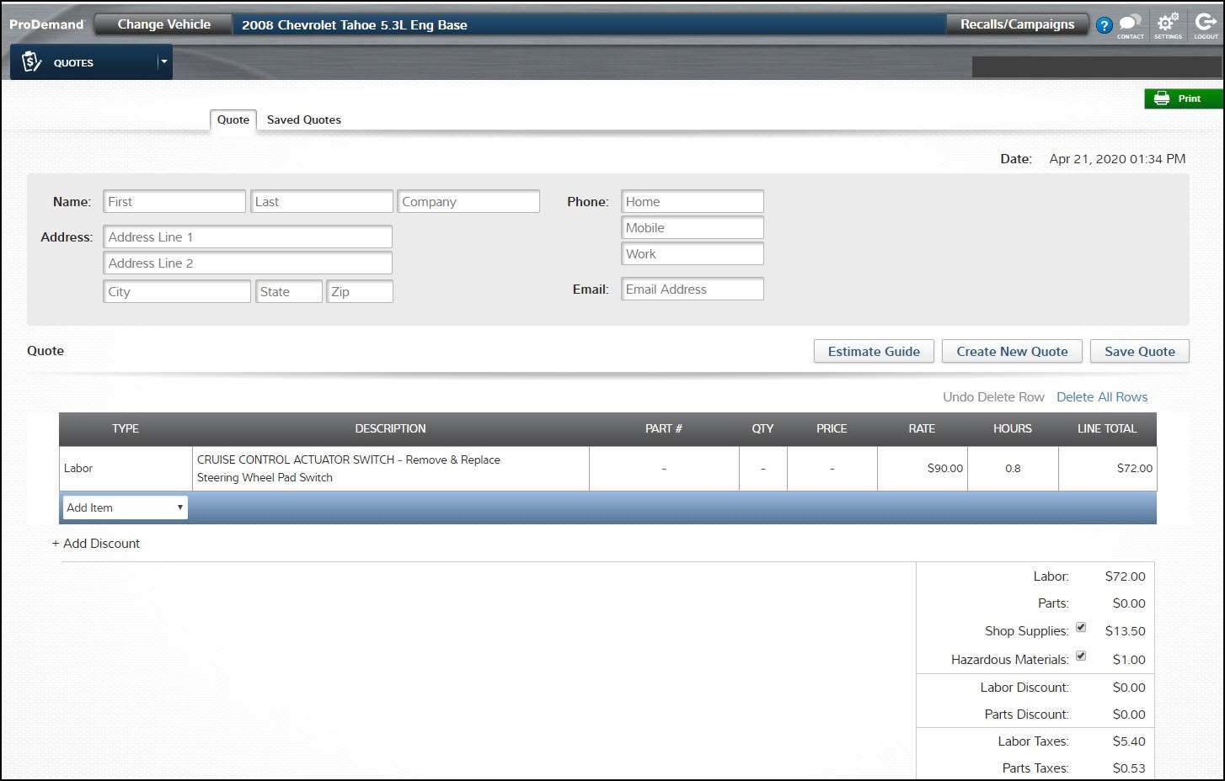This screenshot has height=781, width=1225.
Task: Click into the Email Address field
Action: [x=692, y=290]
